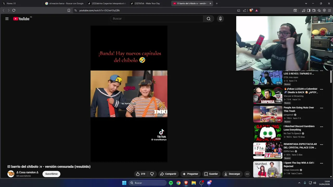Open options for REMONTADA ESPECTACULAR video
This screenshot has width=333, height=187.
point(322,145)
